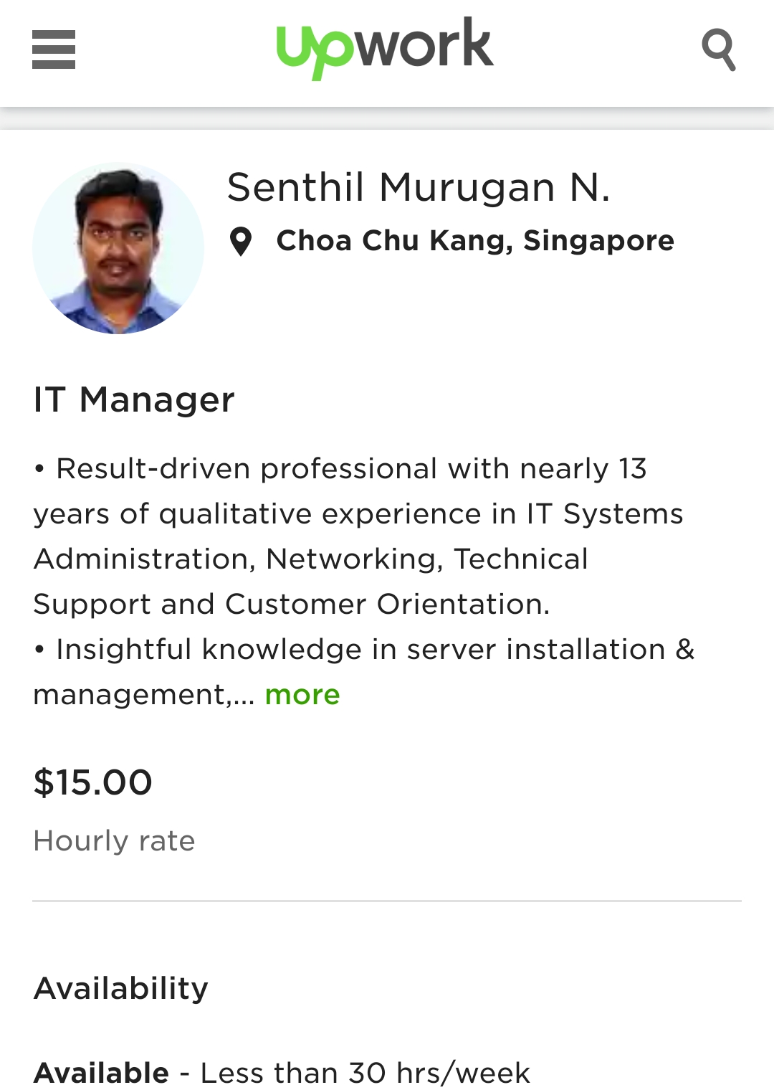This screenshot has width=774, height=1090.
Task: Click the Administration, Networking, Technical line
Action: (311, 559)
